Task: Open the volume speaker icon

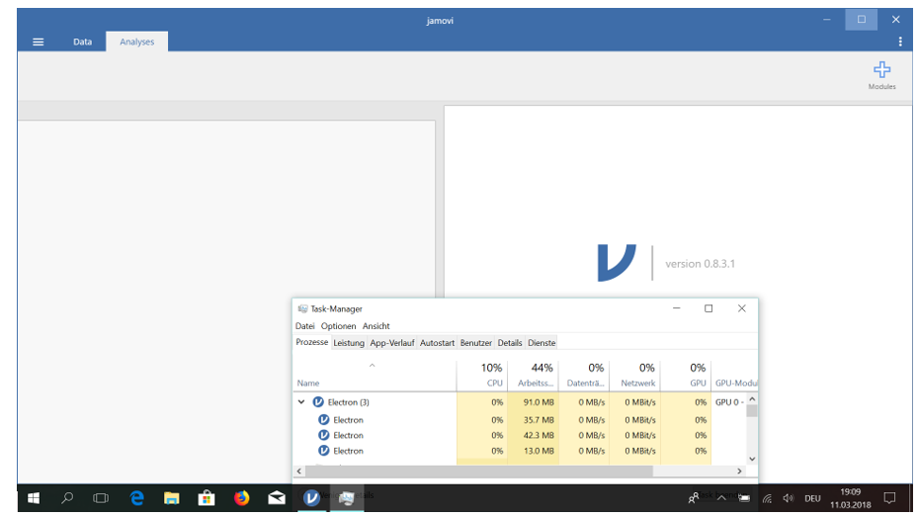Action: [x=789, y=499]
